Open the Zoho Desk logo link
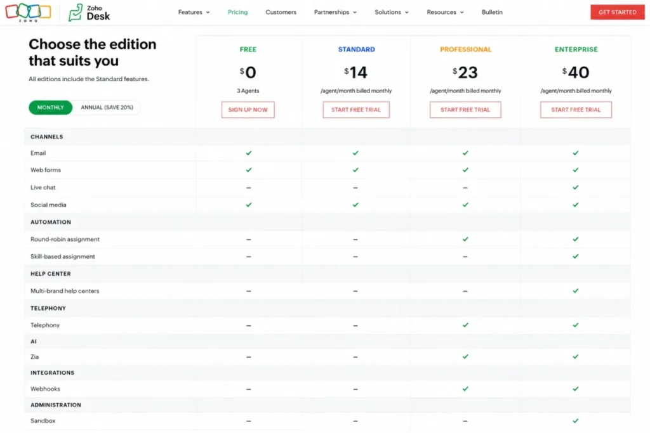This screenshot has height=433, width=650. pyautogui.click(x=90, y=13)
